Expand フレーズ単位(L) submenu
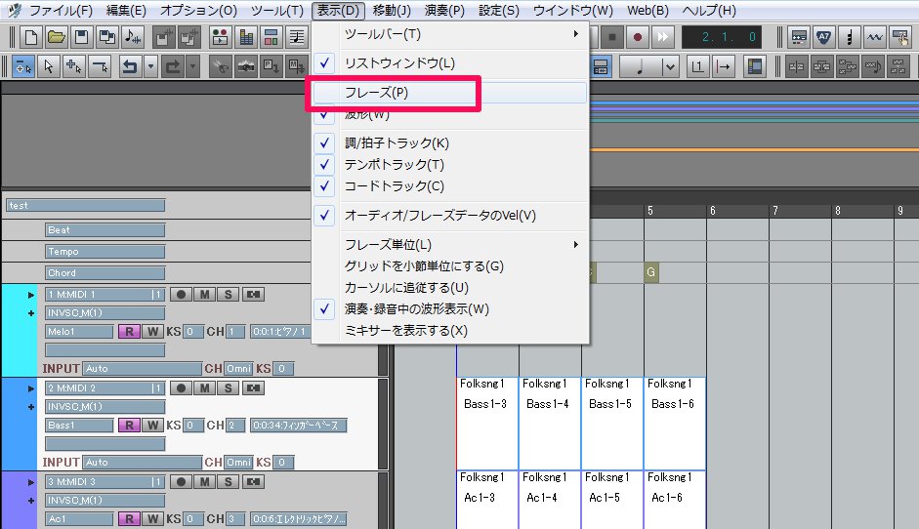The image size is (919, 529). tap(459, 245)
